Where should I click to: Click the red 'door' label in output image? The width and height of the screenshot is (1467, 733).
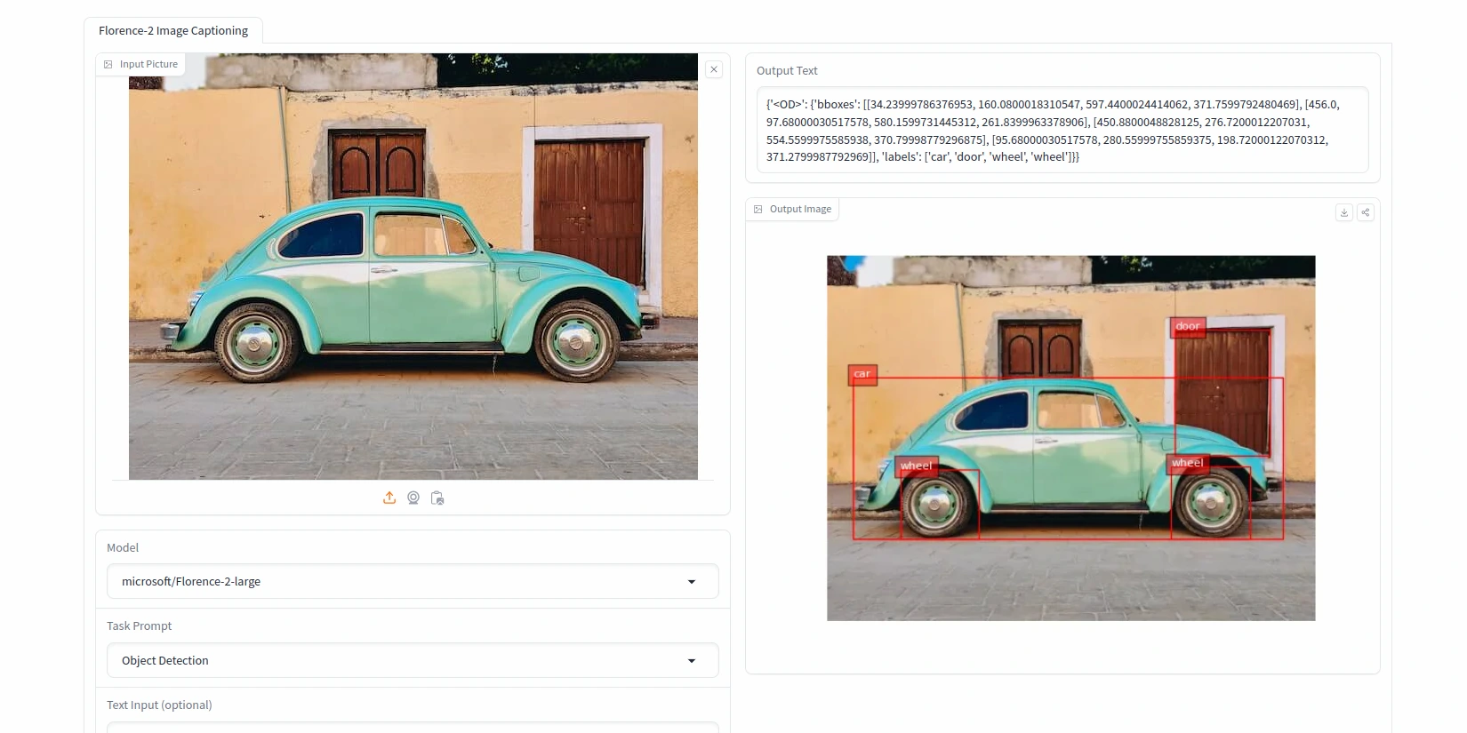click(x=1188, y=326)
